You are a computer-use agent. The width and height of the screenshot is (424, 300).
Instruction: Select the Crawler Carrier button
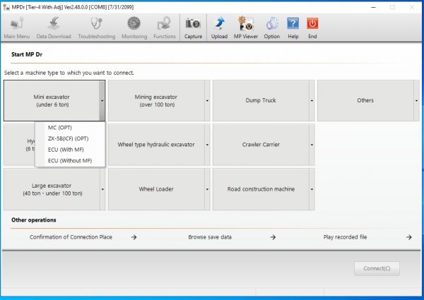tap(261, 145)
